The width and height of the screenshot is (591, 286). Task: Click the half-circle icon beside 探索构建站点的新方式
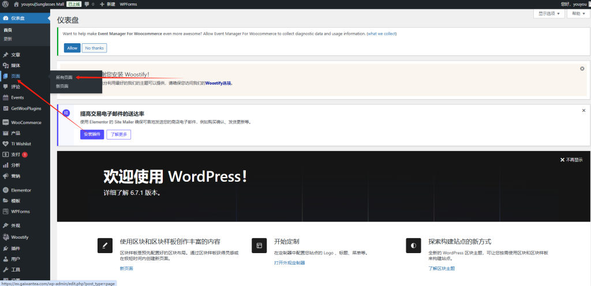[413, 246]
